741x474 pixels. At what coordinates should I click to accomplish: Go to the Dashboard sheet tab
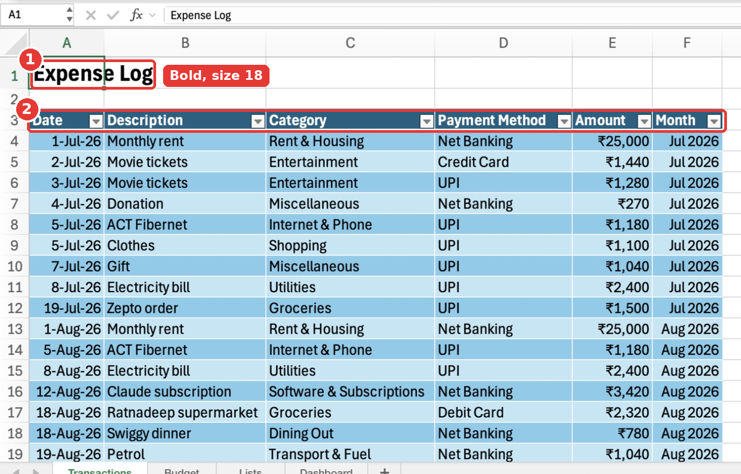click(326, 469)
